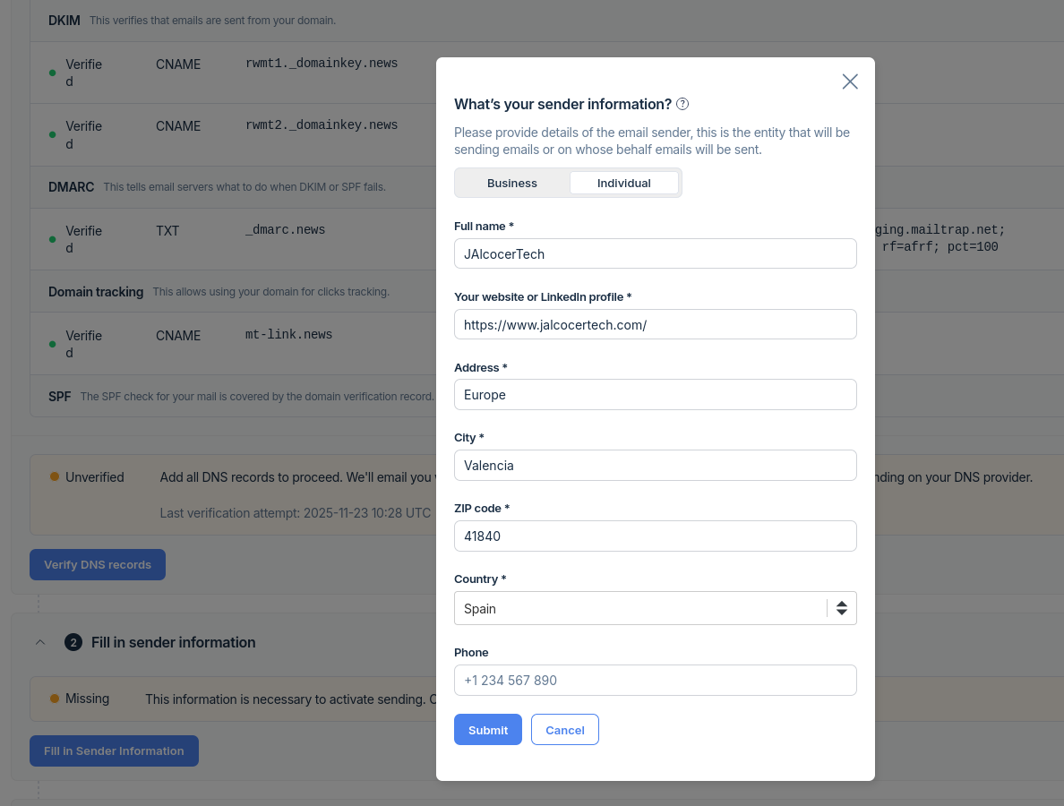Click the help question mark icon
This screenshot has height=806, width=1064.
(x=682, y=104)
